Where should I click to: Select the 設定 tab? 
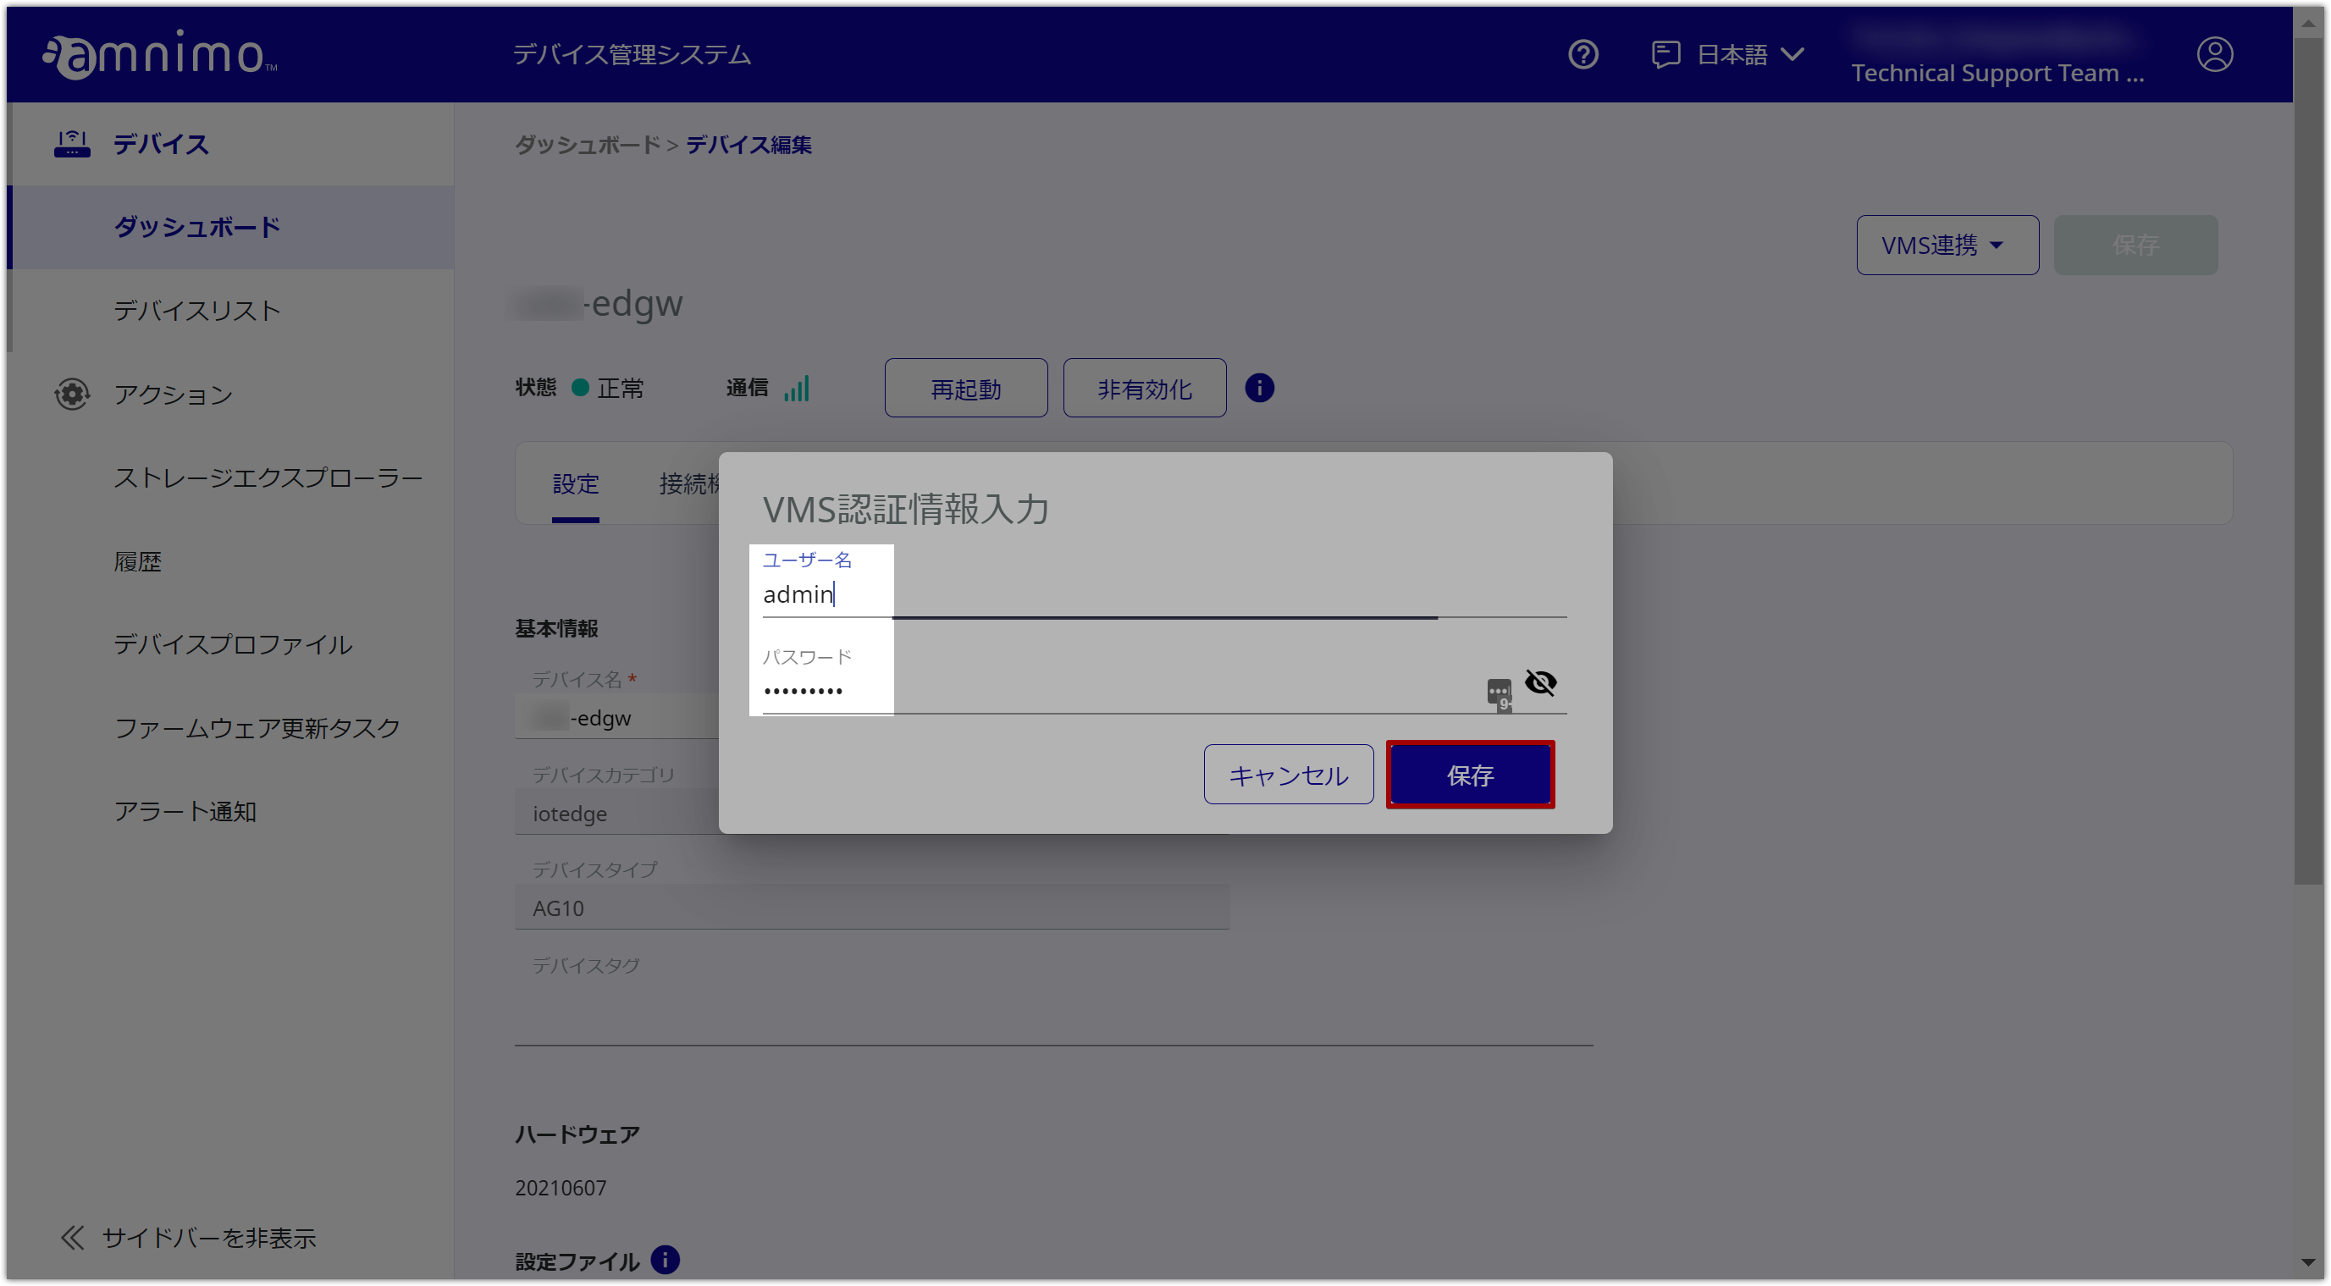576,484
